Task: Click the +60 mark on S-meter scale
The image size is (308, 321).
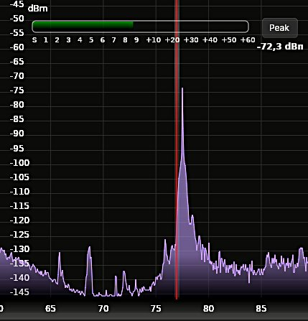Action: click(248, 40)
